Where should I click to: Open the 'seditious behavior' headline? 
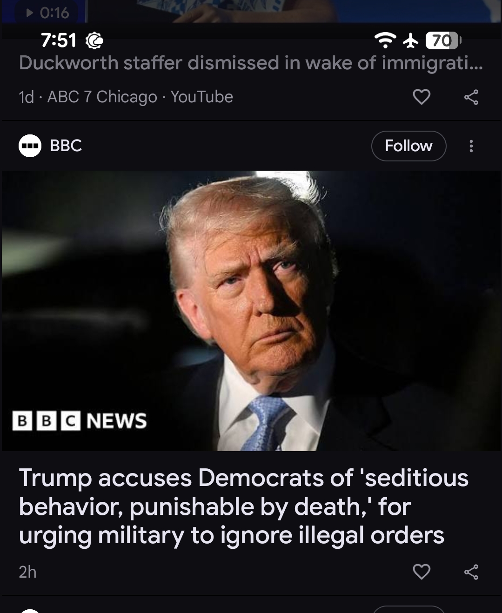[x=243, y=506]
